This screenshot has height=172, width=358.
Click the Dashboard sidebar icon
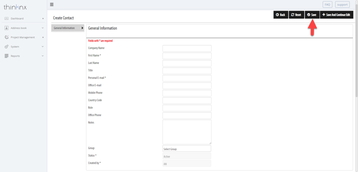(x=6, y=19)
